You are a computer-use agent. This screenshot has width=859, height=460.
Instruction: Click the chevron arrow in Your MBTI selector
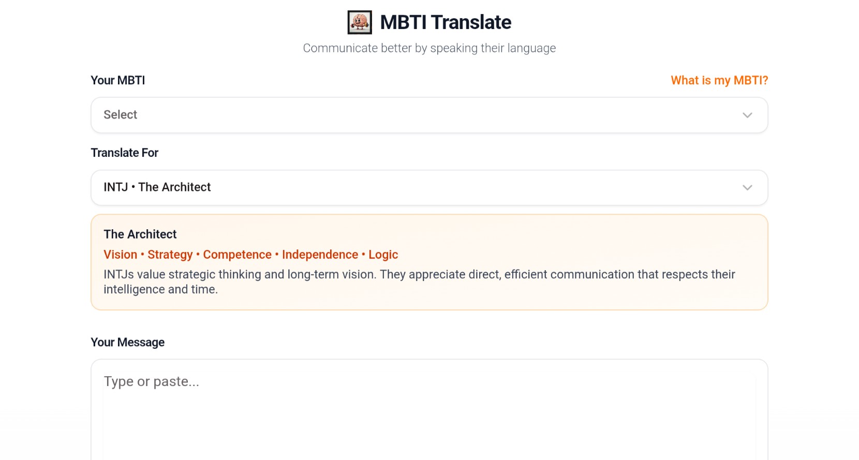(x=747, y=115)
